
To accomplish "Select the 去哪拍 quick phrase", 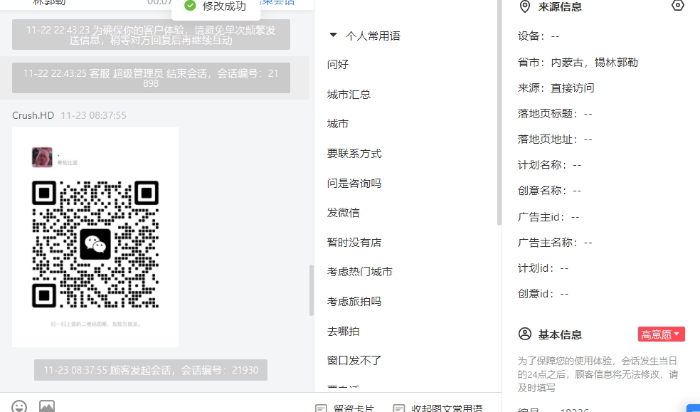I will [344, 331].
